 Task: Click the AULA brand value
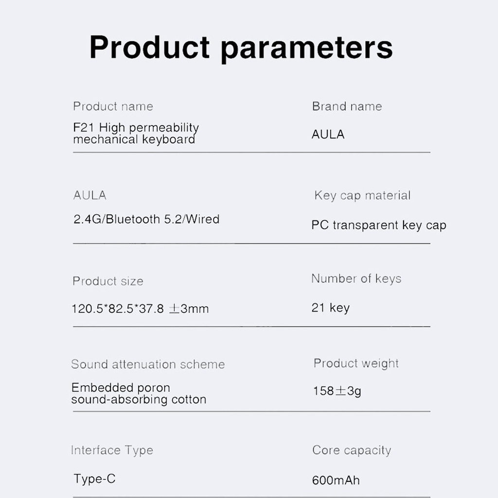(x=328, y=134)
